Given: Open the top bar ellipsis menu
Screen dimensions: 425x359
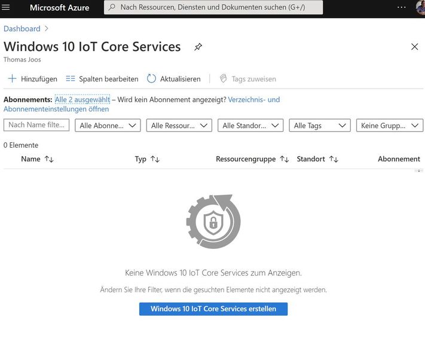Looking at the screenshot, I should coord(402,7).
